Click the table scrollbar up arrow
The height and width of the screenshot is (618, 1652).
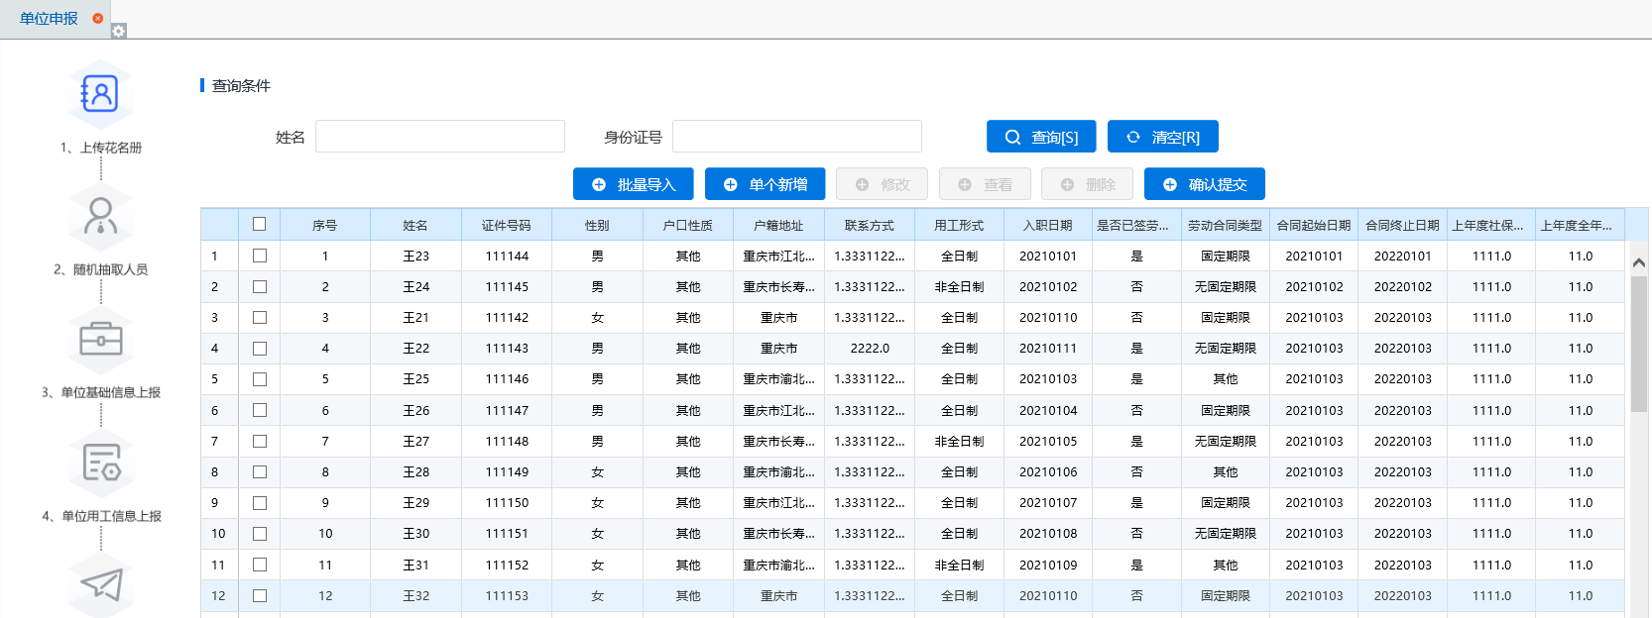[1639, 262]
